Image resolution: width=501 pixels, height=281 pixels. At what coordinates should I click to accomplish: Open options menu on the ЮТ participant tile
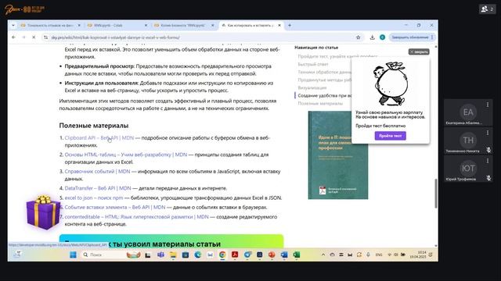[x=488, y=161]
